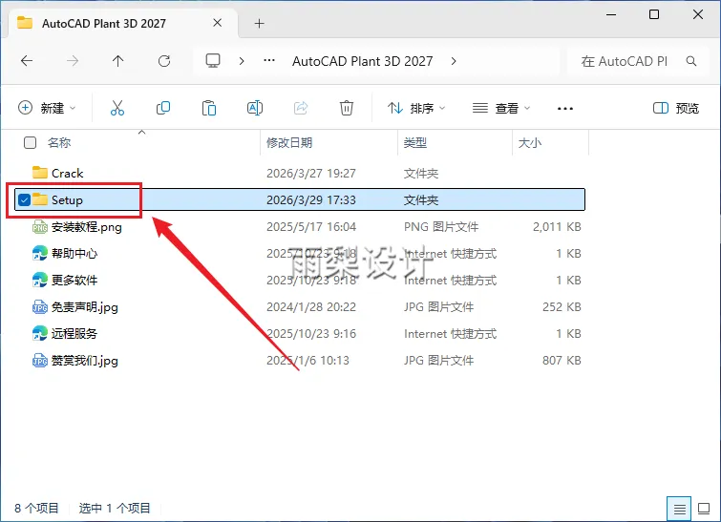The image size is (721, 522).
Task: Go up one folder level arrow
Action: click(118, 61)
